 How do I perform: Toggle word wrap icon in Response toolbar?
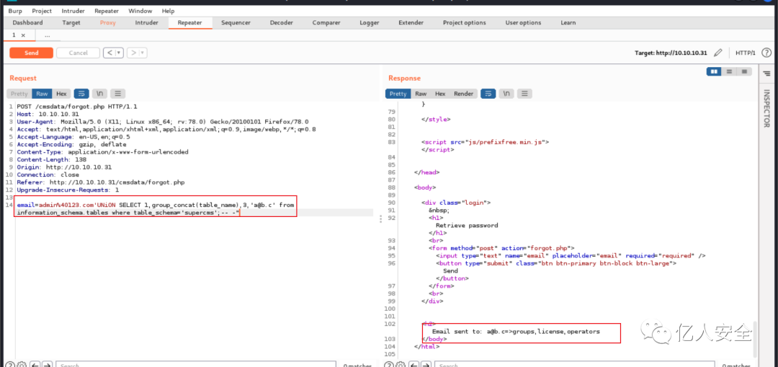[488, 93]
